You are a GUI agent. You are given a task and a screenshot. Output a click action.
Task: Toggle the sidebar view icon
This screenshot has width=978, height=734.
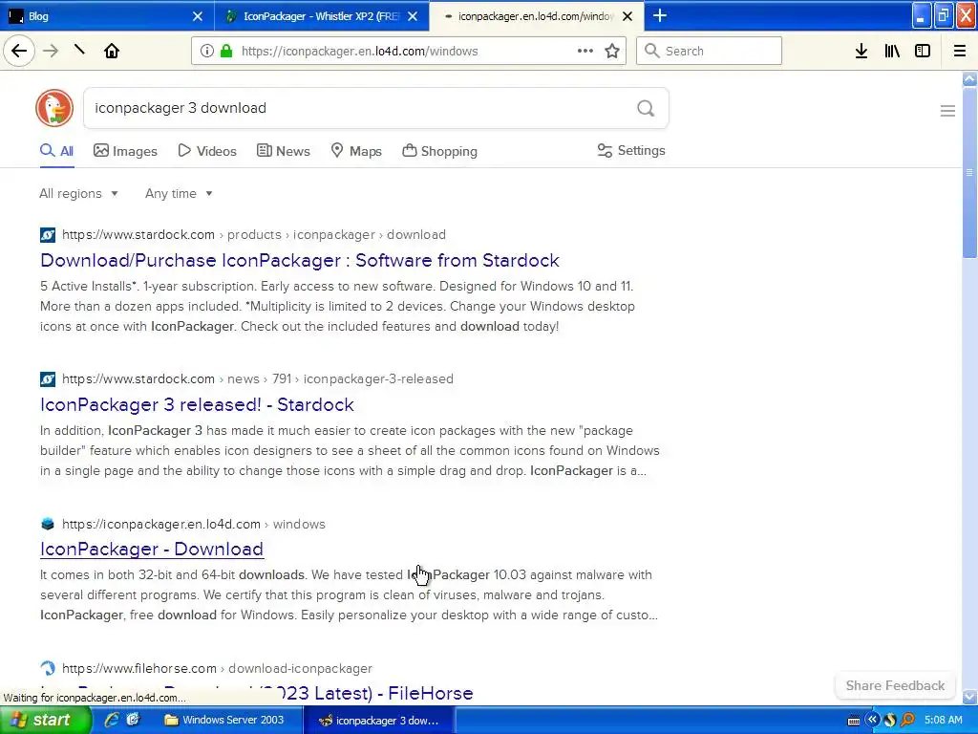[923, 52]
